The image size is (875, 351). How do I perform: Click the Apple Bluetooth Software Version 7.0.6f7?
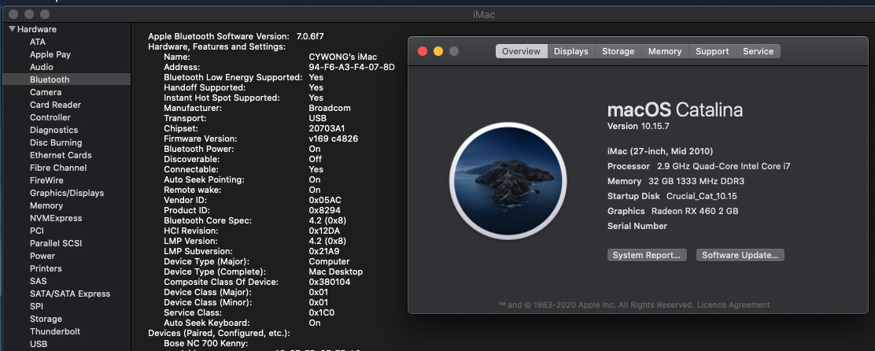pos(236,36)
